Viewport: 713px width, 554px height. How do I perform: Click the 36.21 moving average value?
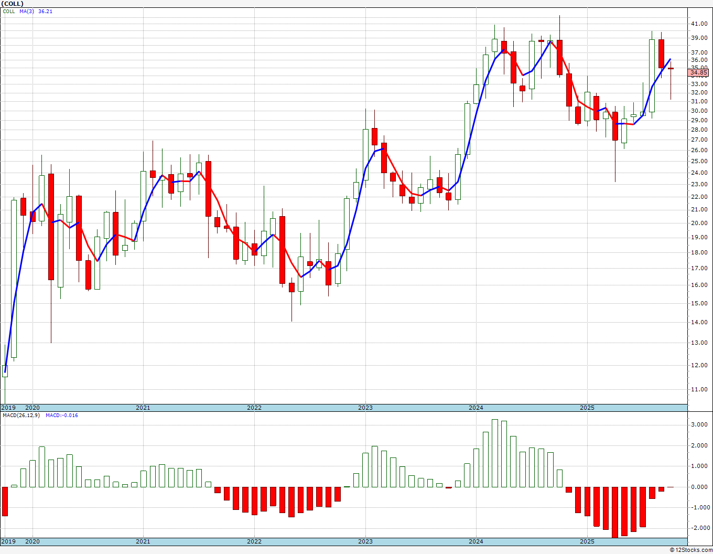click(x=46, y=11)
